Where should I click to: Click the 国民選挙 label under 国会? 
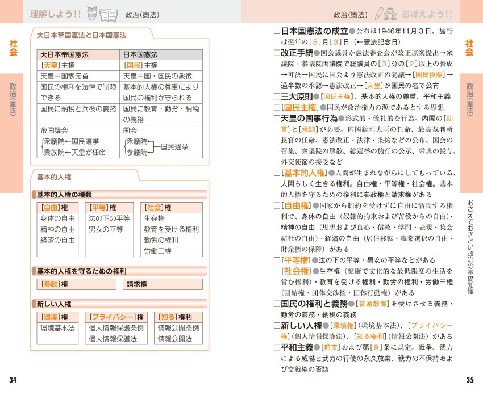(174, 147)
